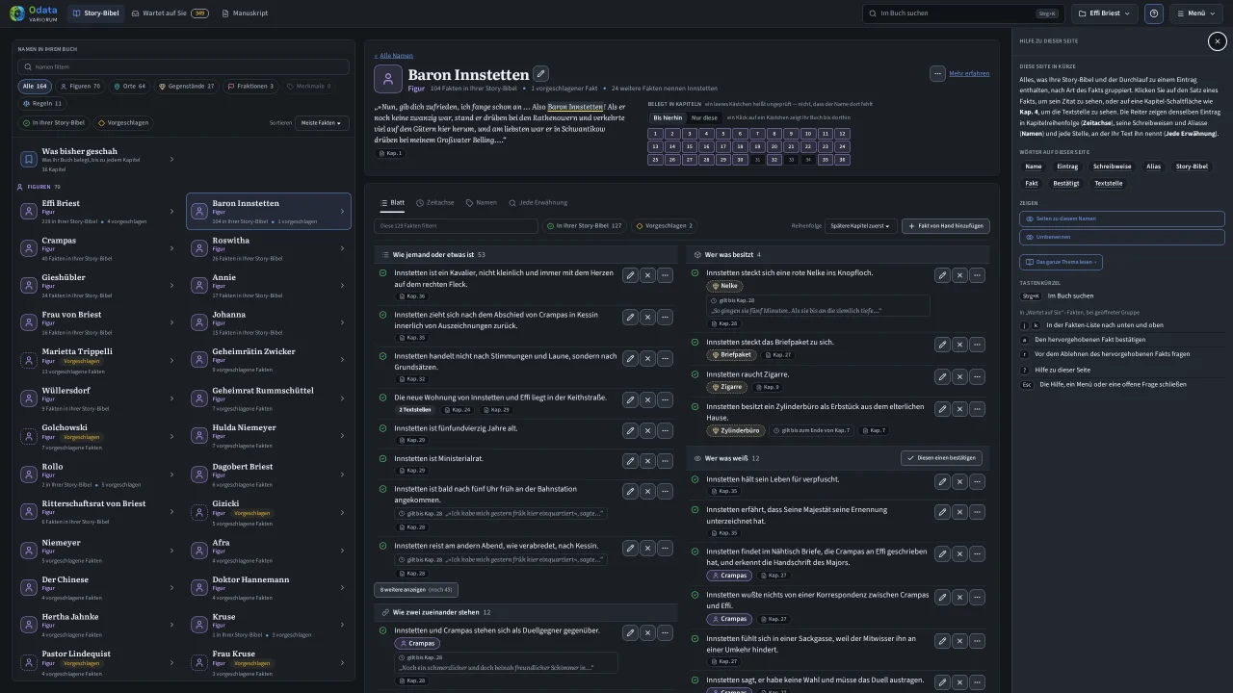Viewport: 1233px width, 693px height.
Task: Toggle the 'Vorgeschlagen 2' fact filter
Action: tap(665, 226)
